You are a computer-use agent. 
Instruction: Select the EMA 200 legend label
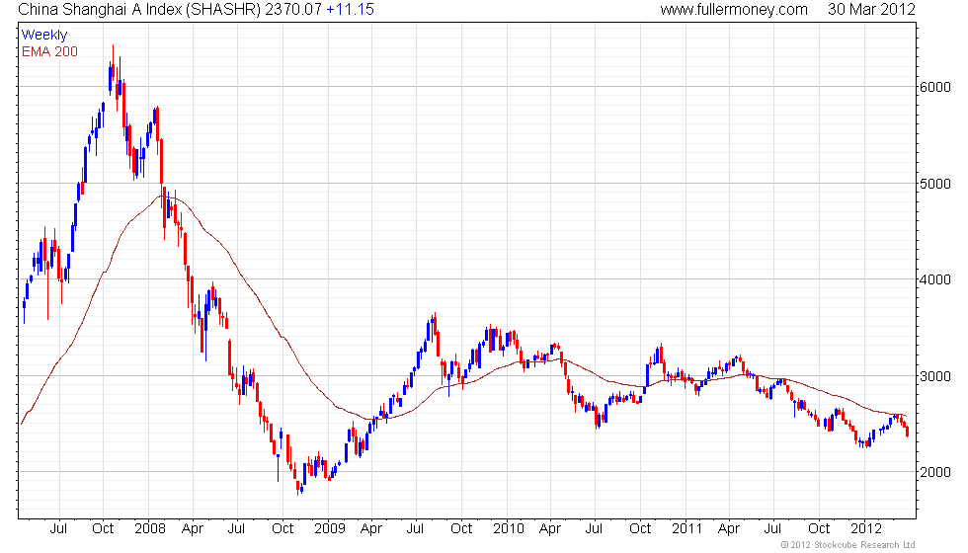(49, 51)
